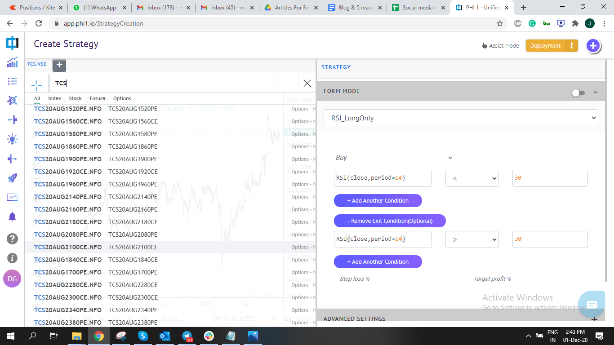
Task: Open Slack from the taskbar
Action: (x=209, y=336)
